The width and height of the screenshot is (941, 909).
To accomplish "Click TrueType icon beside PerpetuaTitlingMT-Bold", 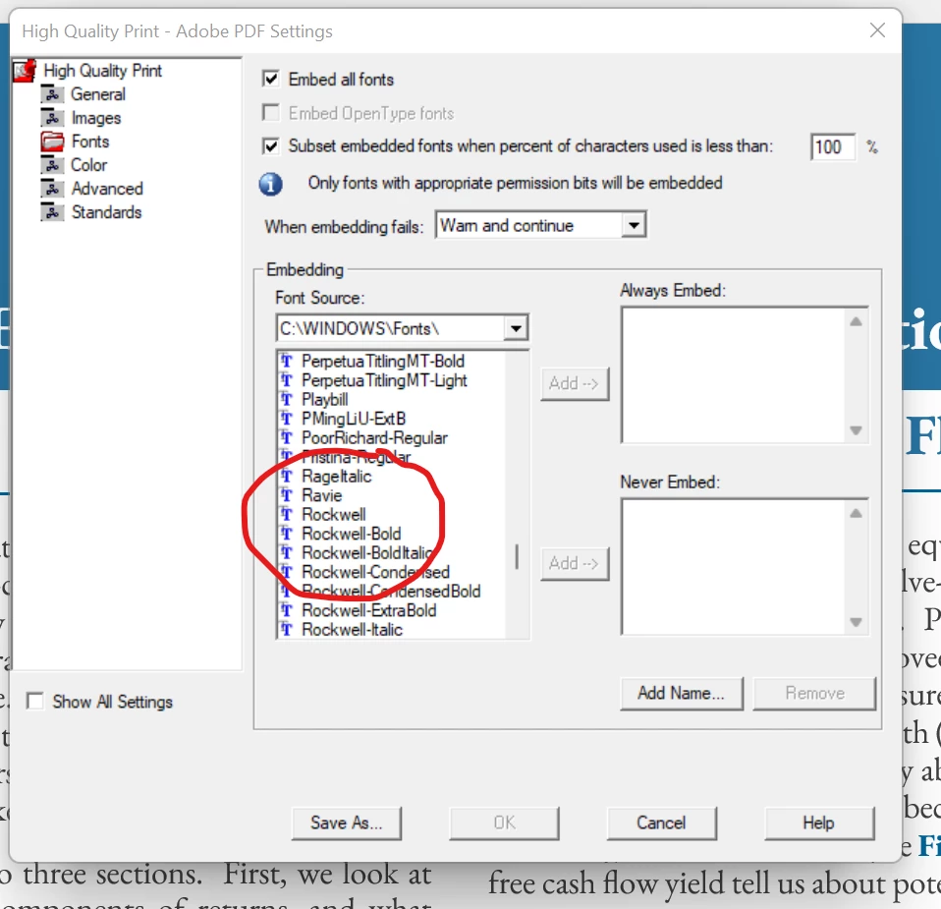I will [x=287, y=361].
